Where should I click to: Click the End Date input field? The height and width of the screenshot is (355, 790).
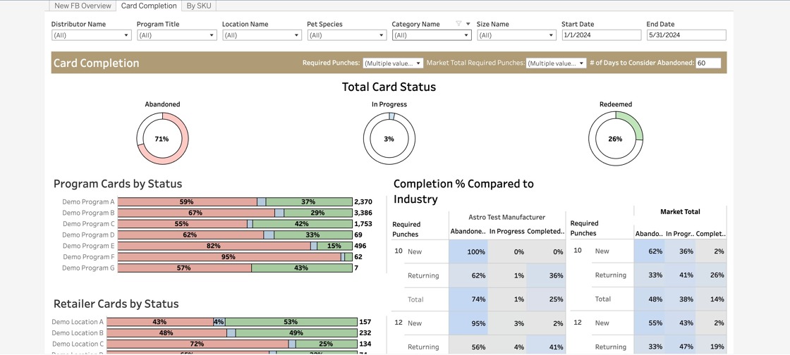tap(686, 35)
